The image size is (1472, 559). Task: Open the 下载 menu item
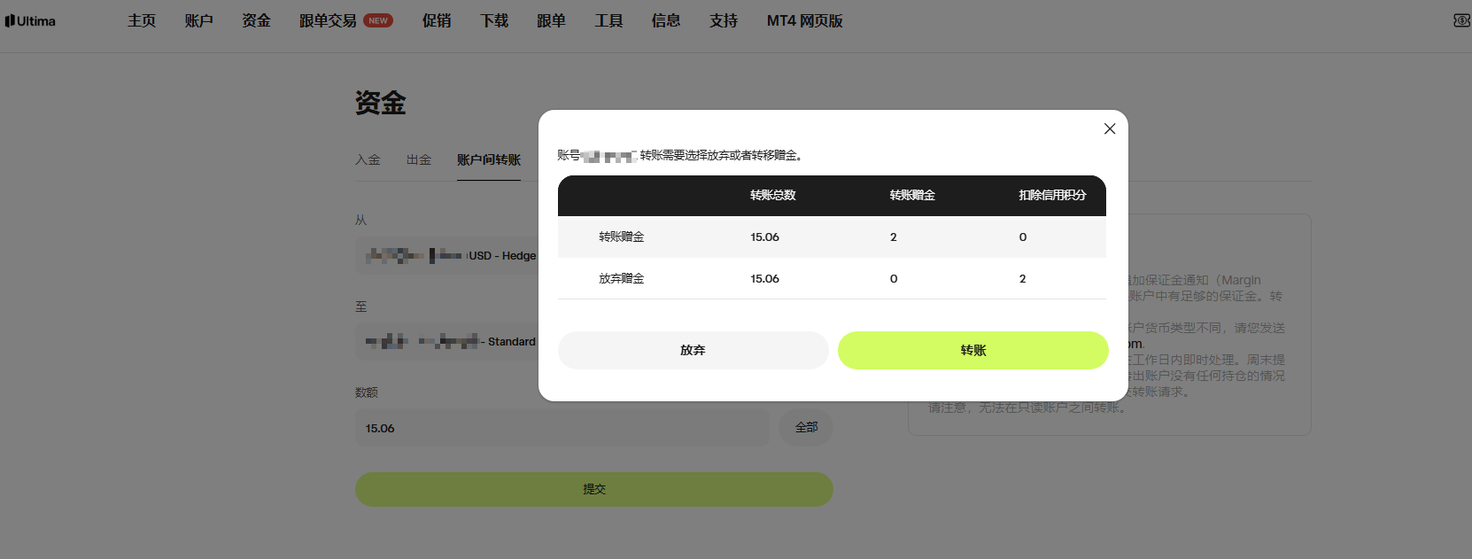[x=494, y=20]
